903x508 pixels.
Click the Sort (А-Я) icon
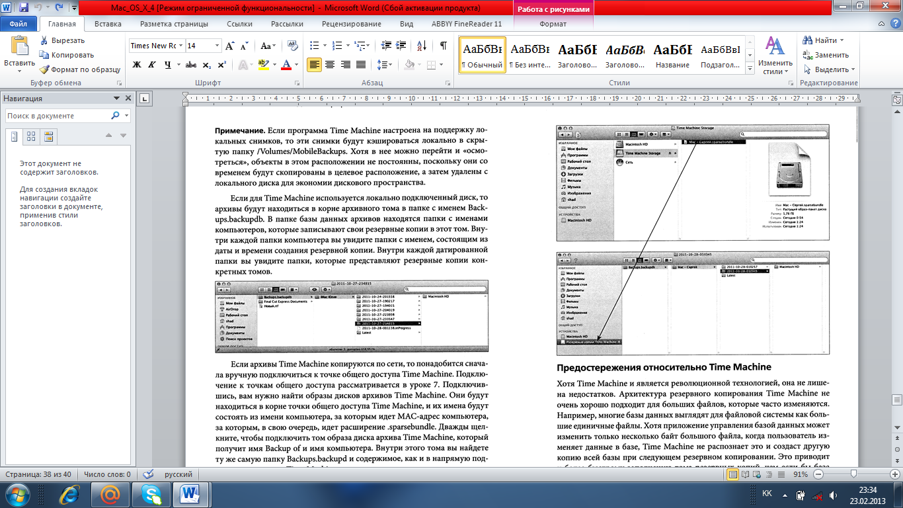tap(422, 46)
